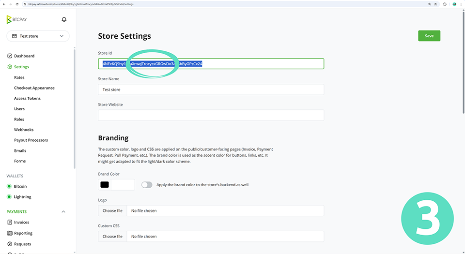465x254 pixels.
Task: Open the Test store selector dropdown
Action: pyautogui.click(x=38, y=36)
